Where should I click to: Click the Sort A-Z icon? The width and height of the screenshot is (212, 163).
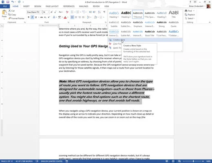tap(99, 12)
